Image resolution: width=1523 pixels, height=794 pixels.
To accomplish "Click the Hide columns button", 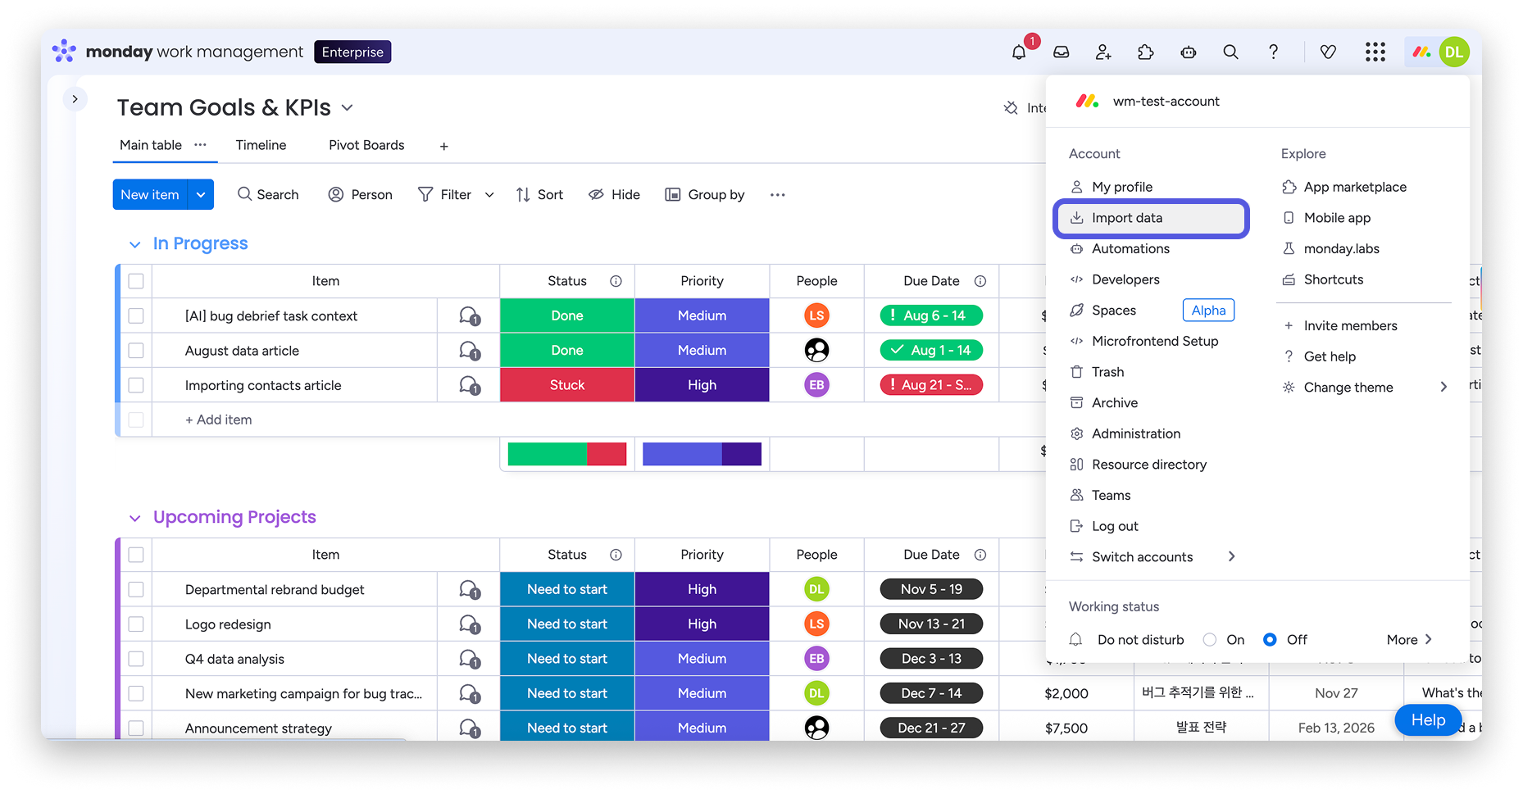I will (x=614, y=195).
